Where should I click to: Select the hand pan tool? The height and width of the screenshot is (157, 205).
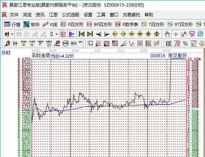pos(167,34)
